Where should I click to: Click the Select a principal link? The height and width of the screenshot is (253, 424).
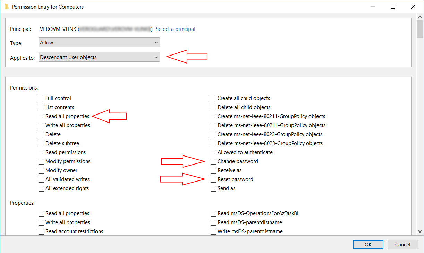[175, 29]
